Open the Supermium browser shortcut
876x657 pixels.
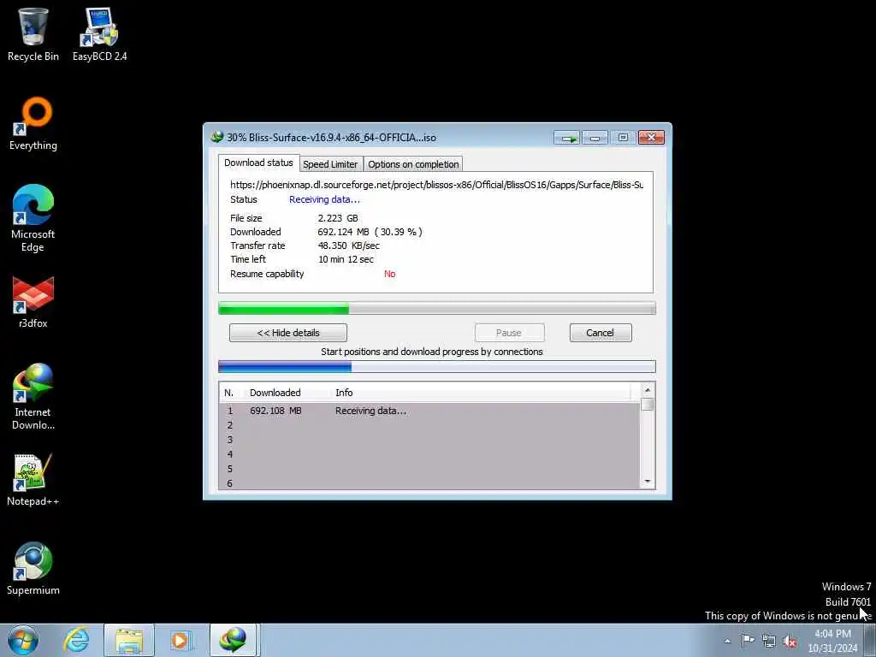(33, 569)
